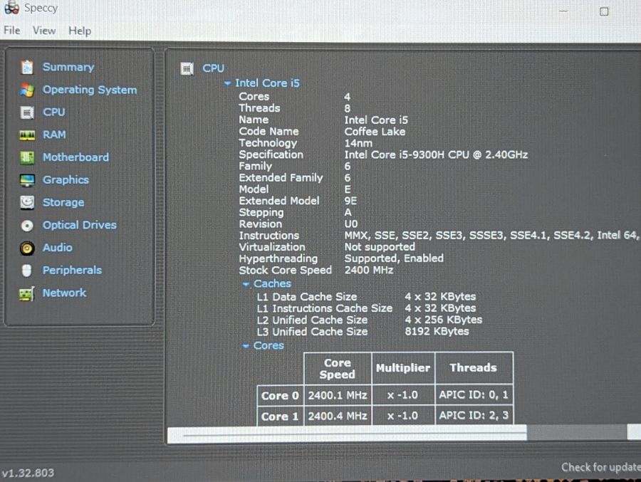
Task: Open the Help menu
Action: [x=80, y=31]
